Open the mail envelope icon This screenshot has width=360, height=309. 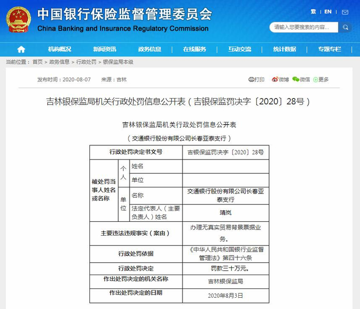click(x=345, y=12)
